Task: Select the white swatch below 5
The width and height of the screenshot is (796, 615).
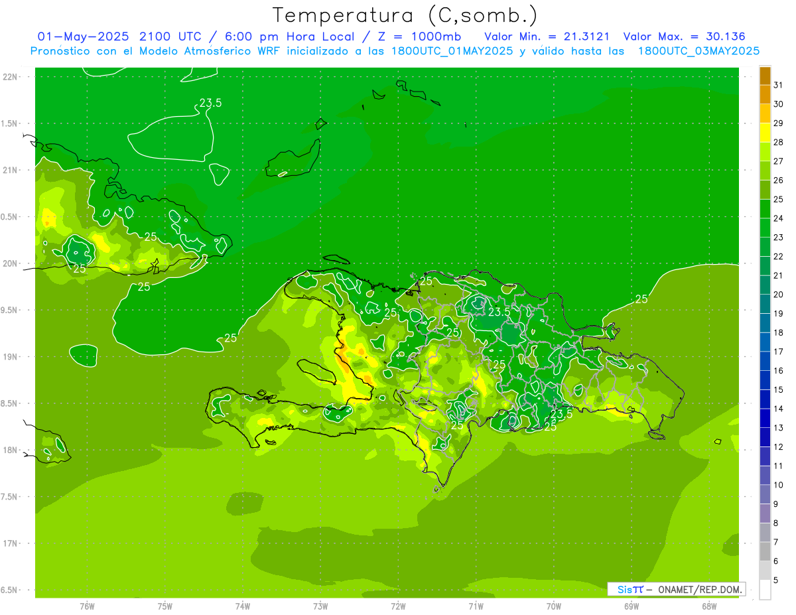Action: 765,590
